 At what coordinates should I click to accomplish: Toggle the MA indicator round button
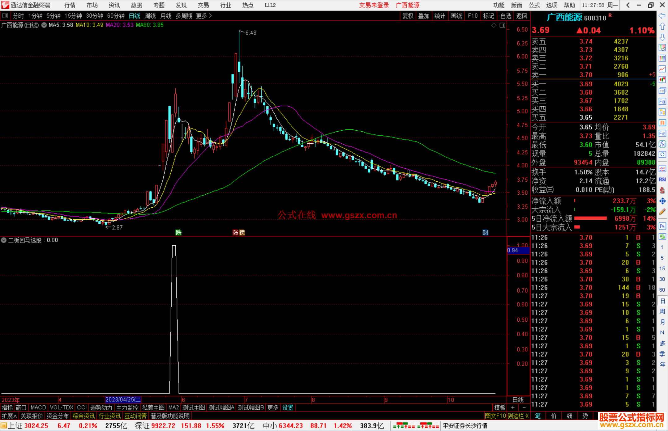coord(44,25)
